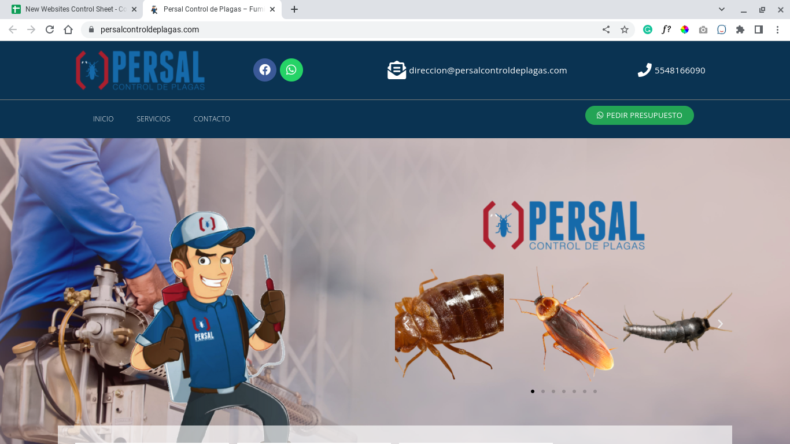Viewport: 790px width, 444px height.
Task: Open Chrome three-dot menu
Action: tap(777, 29)
